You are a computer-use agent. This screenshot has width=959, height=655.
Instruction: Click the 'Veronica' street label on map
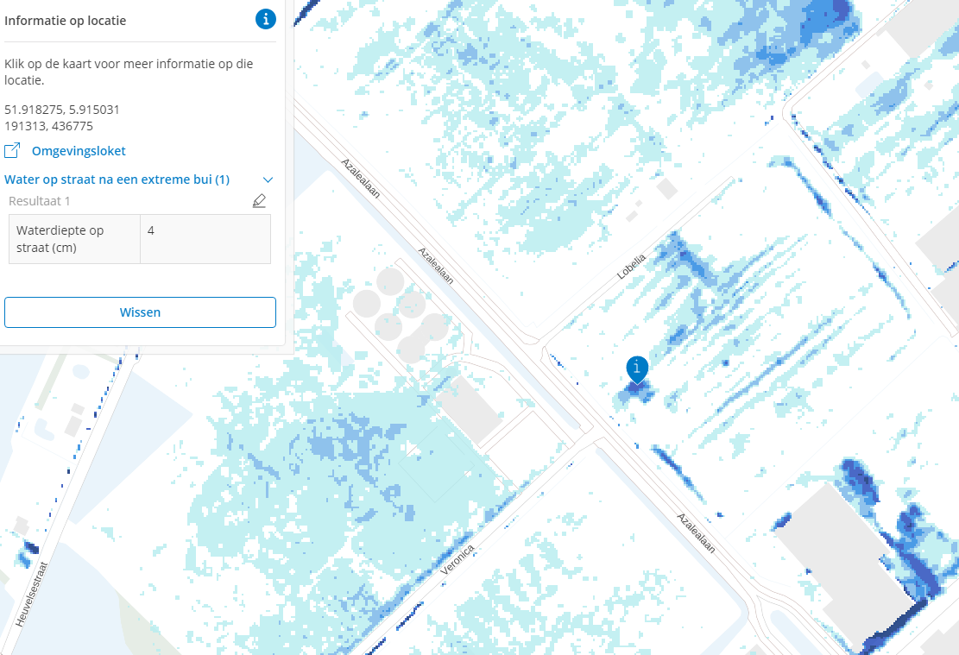457,559
